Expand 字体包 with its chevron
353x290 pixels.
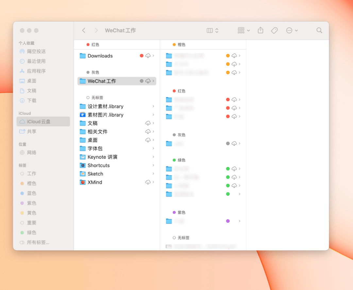153,148
